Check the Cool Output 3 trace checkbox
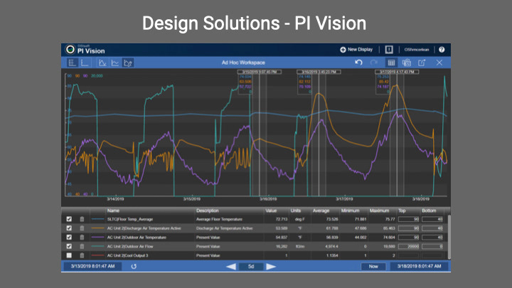Screen dimensions: 512x288 coord(69,255)
